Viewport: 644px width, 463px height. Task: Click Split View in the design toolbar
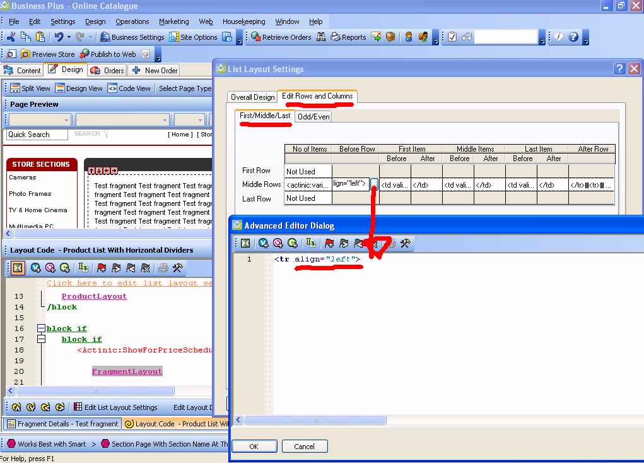(30, 88)
